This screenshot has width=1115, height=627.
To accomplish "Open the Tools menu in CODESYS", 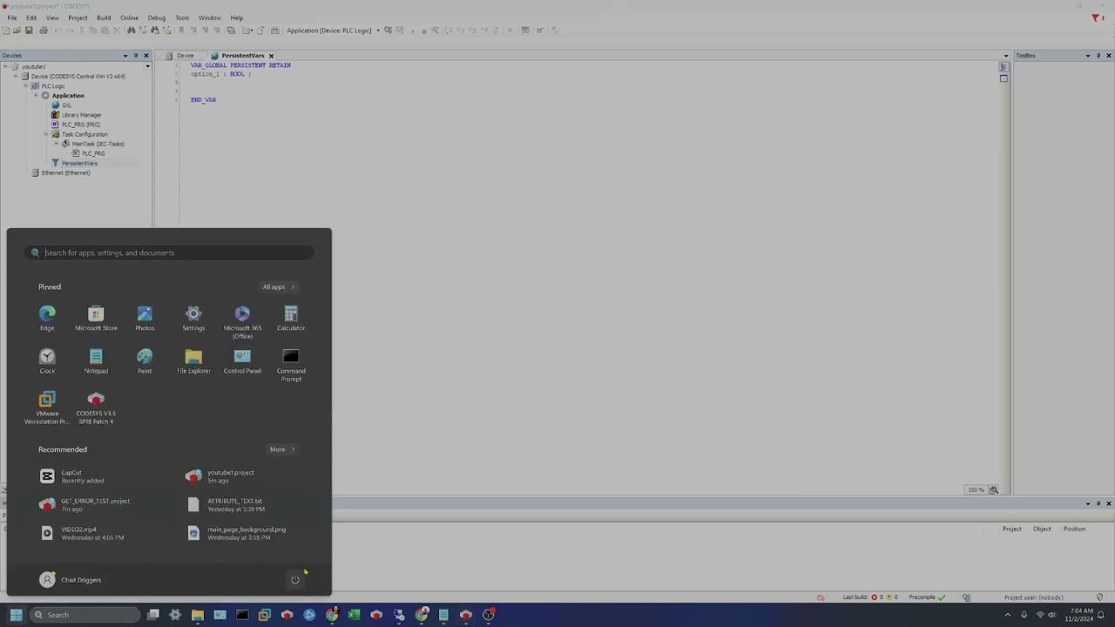I will pos(182,17).
